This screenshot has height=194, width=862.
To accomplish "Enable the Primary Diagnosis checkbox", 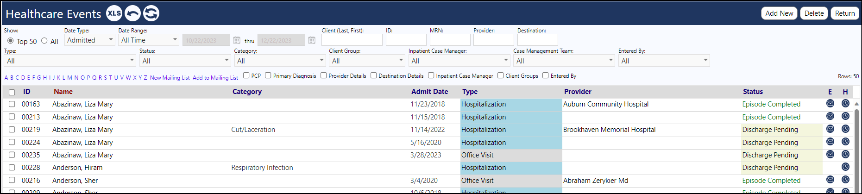I will tap(268, 75).
